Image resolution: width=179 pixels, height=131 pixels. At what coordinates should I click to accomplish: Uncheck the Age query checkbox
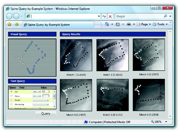point(11,92)
